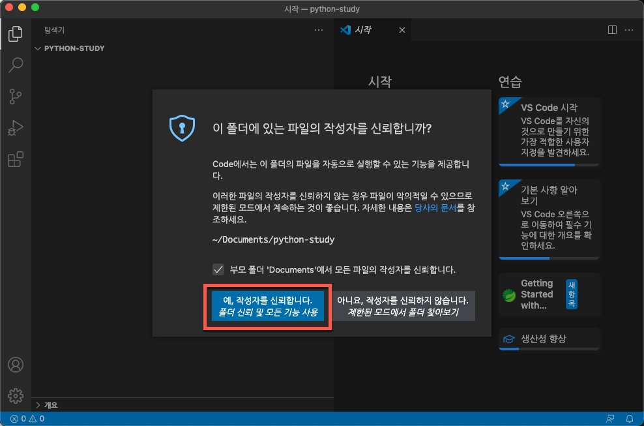
Task: Collapse the PYTHON-STUDY folder section
Action: (x=70, y=48)
